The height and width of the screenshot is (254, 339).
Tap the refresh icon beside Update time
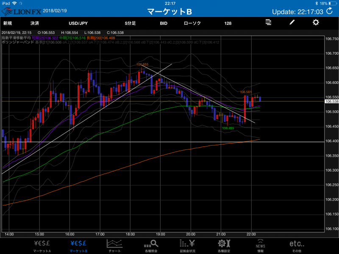[330, 11]
